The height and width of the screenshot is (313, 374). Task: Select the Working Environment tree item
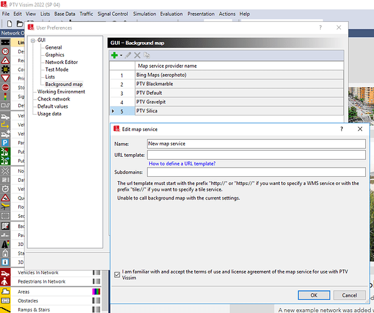coord(61,92)
